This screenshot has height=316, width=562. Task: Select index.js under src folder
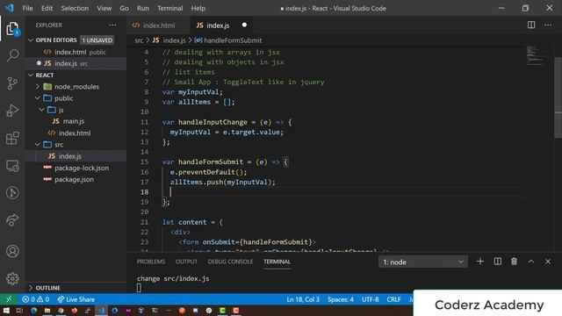tap(76, 156)
